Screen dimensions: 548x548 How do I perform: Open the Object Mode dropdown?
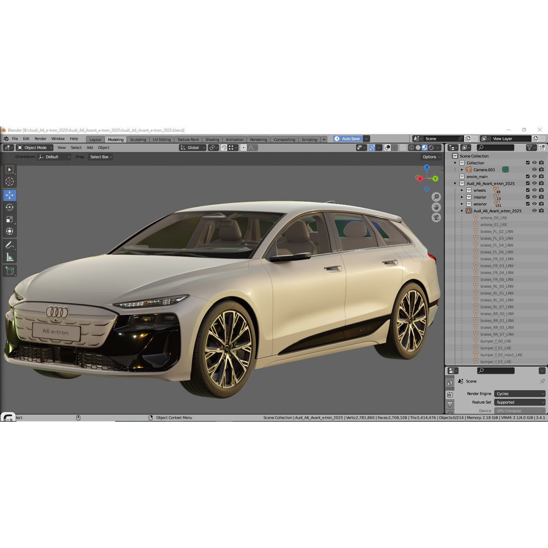(35, 148)
